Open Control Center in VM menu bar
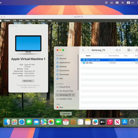The height and width of the screenshot is (138, 138). [136, 20]
